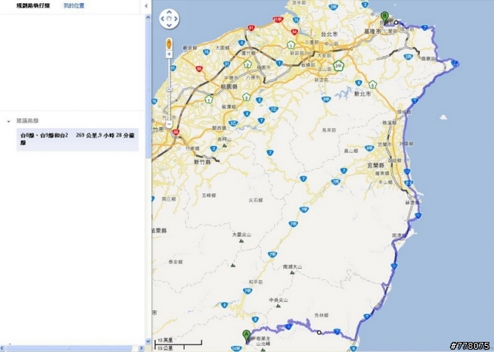Image resolution: width=494 pixels, height=352 pixels.
Task: Click the blue 2丙 highway shield
Action: coord(408,56)
